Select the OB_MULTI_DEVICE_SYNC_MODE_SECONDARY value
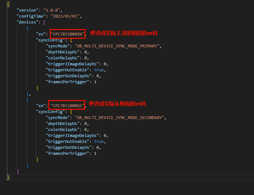Image resolution: width=254 pixels, height=195 pixels. (x=120, y=117)
